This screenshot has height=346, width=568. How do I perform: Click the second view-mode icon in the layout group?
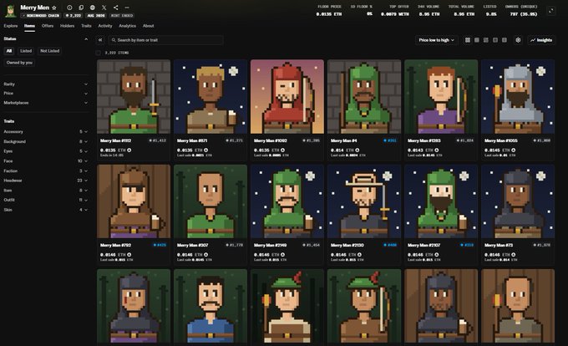(477, 40)
